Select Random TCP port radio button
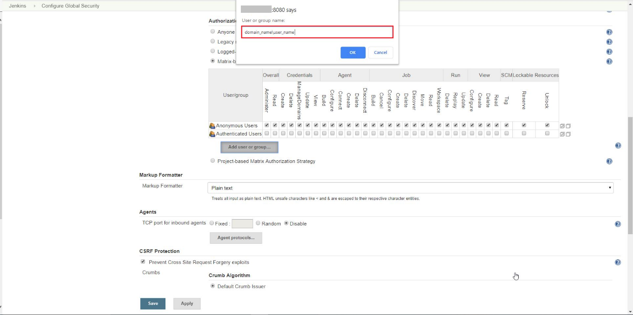 (x=258, y=223)
